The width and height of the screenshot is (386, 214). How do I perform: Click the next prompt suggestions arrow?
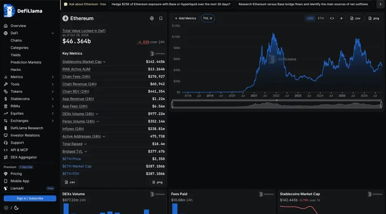click(380, 4)
